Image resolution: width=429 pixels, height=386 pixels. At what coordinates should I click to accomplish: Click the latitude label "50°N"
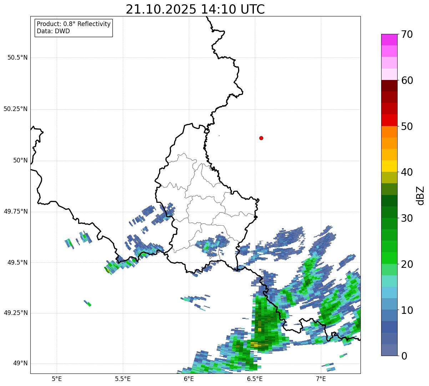(20, 160)
